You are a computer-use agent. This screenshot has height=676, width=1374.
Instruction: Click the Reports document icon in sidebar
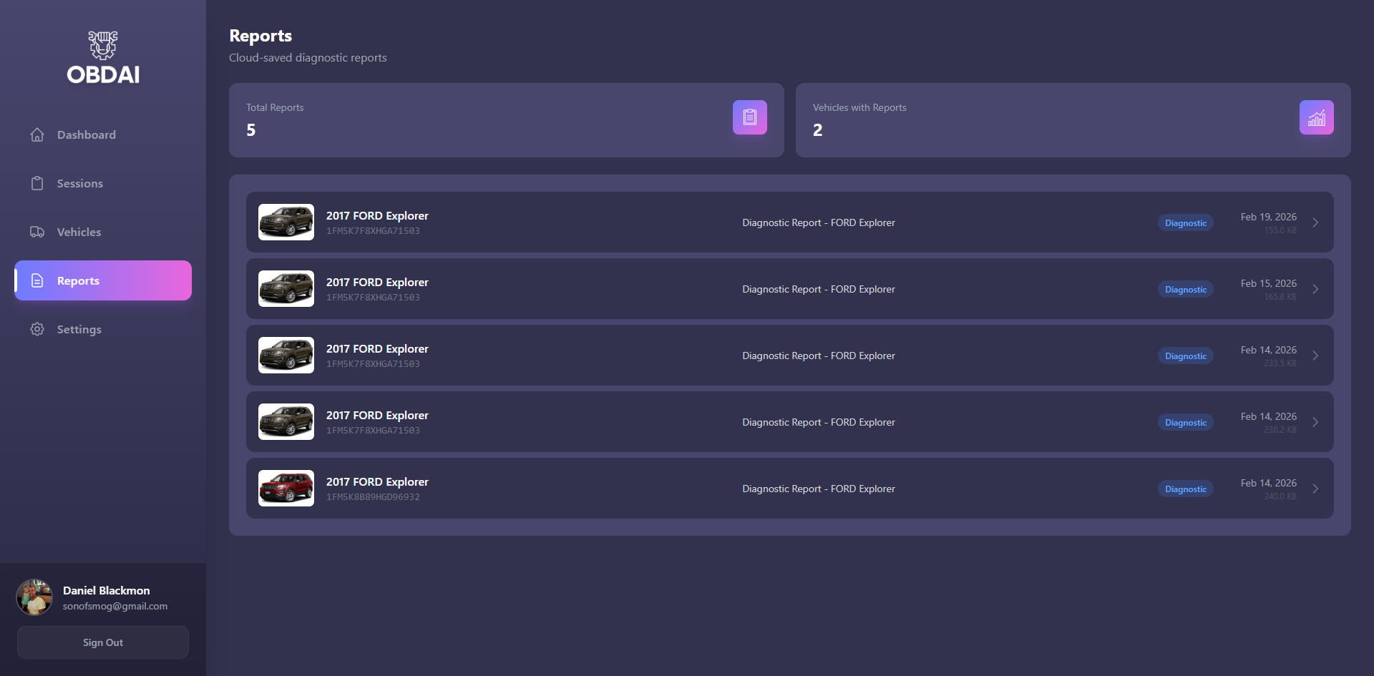(x=37, y=280)
